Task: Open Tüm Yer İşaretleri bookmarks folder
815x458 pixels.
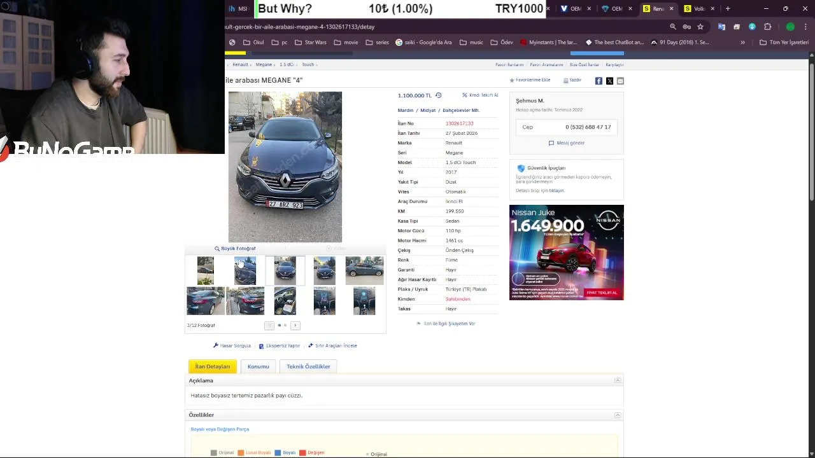Action: point(784,43)
